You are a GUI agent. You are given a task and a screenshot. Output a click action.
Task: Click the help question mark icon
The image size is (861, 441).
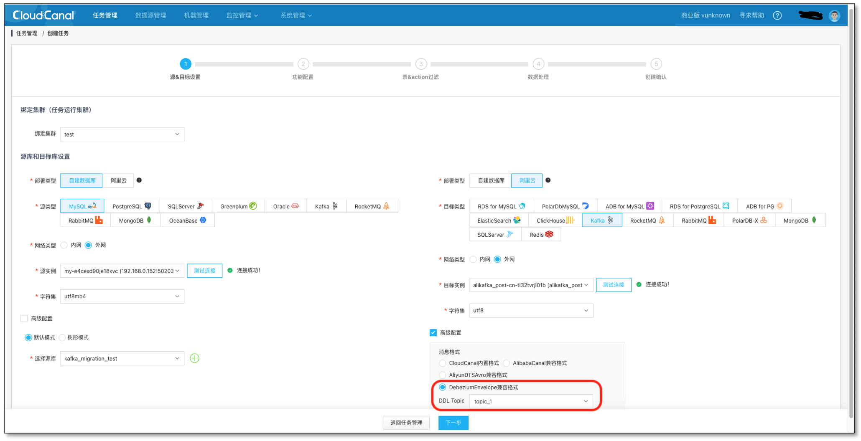tap(777, 15)
